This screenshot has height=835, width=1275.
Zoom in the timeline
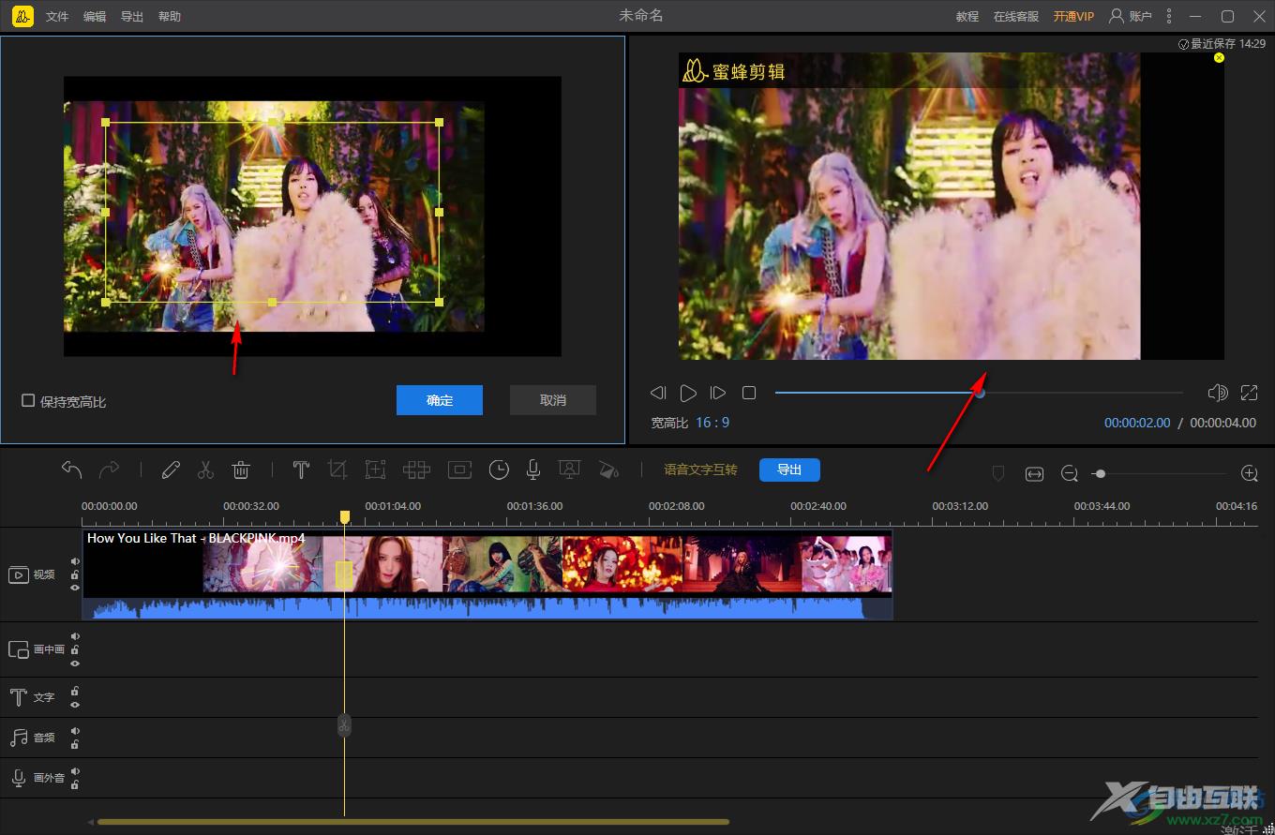click(x=1249, y=474)
